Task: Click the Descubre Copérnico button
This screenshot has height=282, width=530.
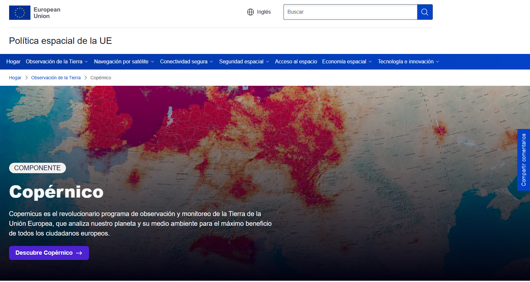Action: [x=49, y=253]
